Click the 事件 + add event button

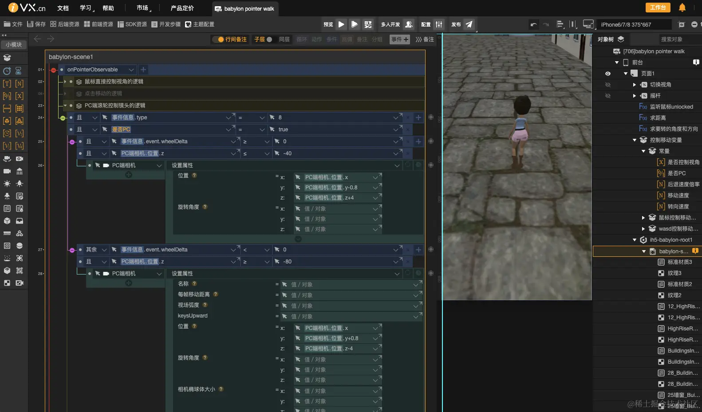(x=400, y=39)
